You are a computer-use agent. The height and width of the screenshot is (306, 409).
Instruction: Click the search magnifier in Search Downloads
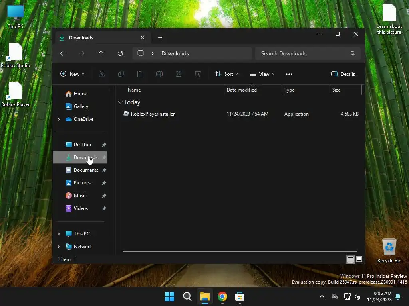(353, 53)
